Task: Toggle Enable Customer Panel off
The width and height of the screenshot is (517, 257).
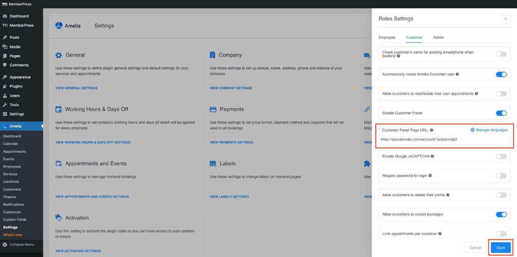Action: 501,113
